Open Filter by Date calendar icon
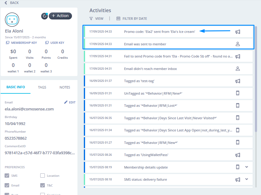The height and width of the screenshot is (195, 261). click(118, 19)
